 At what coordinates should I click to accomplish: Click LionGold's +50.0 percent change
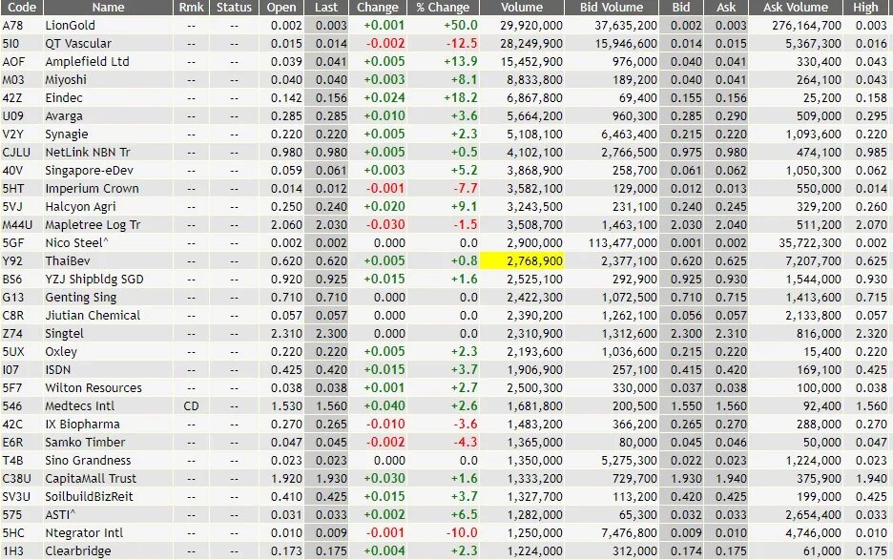pos(460,26)
